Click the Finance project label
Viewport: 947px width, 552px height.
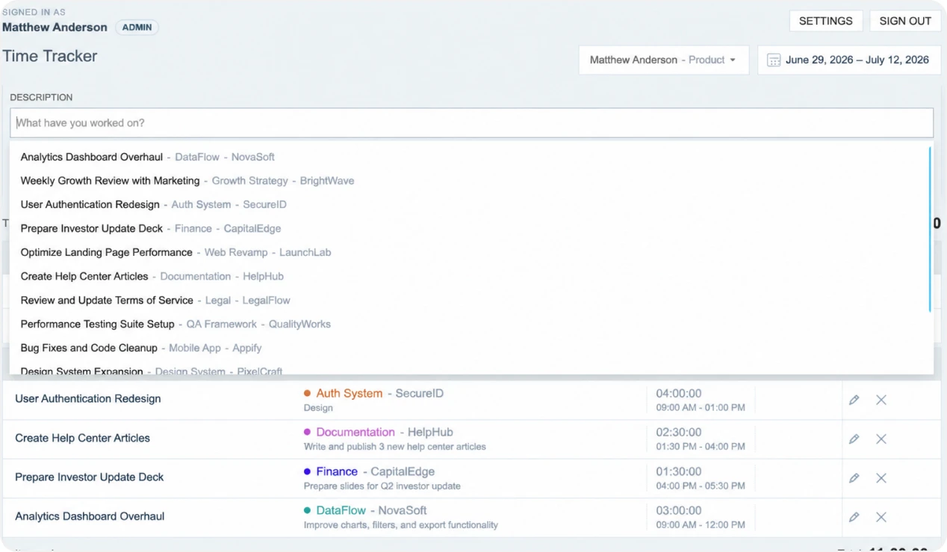coord(337,471)
